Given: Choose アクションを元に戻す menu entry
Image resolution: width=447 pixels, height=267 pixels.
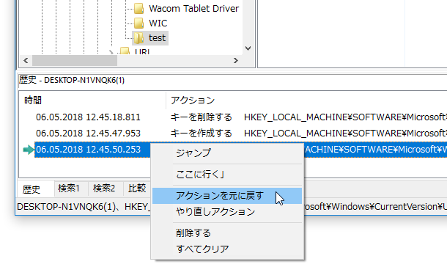Looking at the screenshot, I should tap(227, 196).
